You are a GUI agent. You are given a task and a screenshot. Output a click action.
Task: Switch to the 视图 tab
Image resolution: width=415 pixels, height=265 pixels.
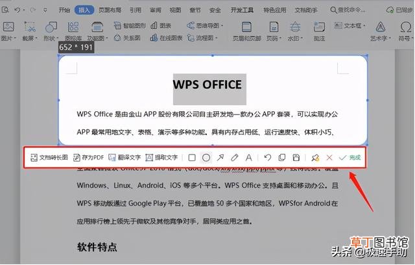coord(175,10)
